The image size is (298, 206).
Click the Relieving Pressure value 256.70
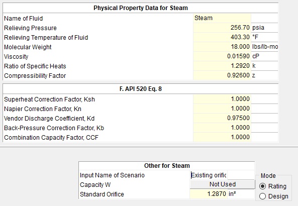[x=222, y=28]
